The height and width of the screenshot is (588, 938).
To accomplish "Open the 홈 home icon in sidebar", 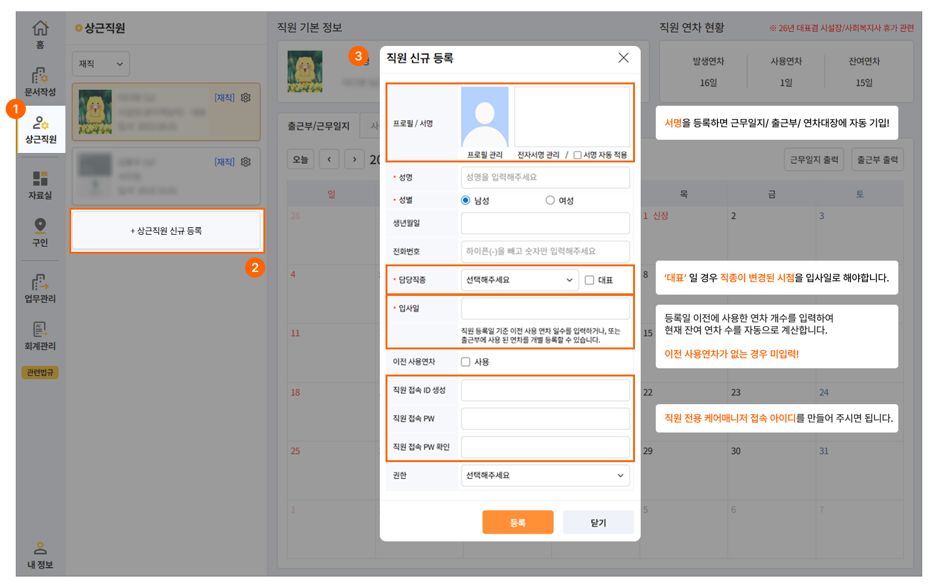I will 40,28.
